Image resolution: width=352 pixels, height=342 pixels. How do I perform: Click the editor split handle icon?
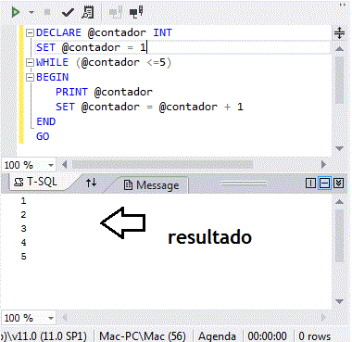pyautogui.click(x=339, y=32)
